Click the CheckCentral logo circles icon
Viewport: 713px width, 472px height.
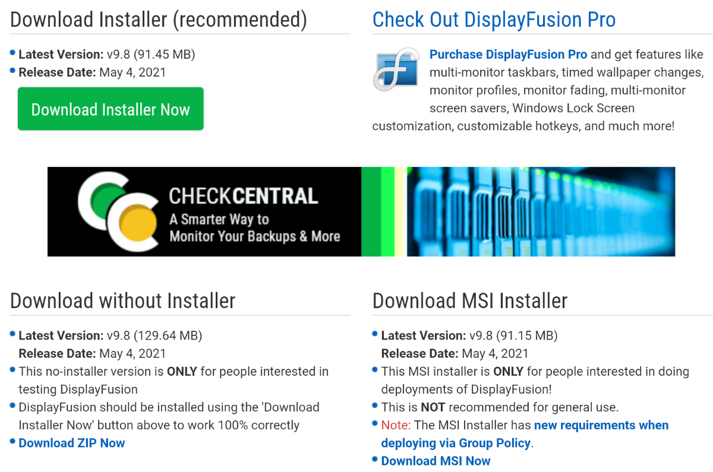(118, 212)
